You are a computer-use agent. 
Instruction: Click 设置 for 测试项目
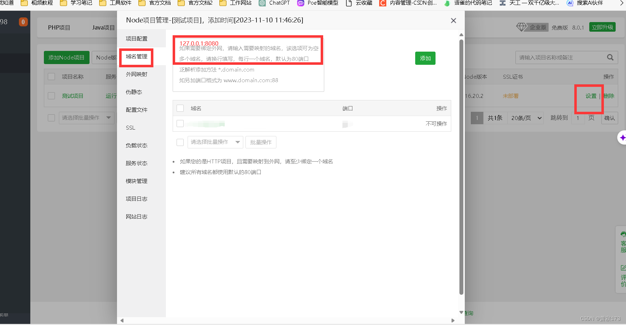point(591,96)
